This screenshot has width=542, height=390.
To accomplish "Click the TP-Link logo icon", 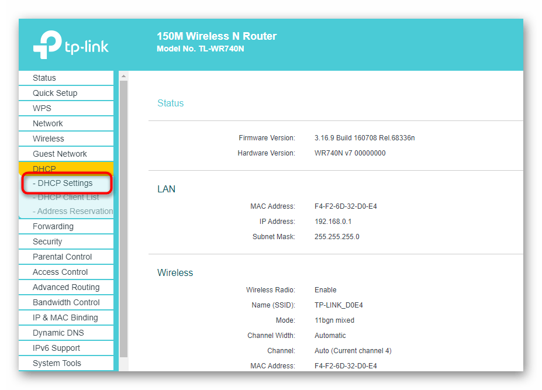I will click(47, 46).
